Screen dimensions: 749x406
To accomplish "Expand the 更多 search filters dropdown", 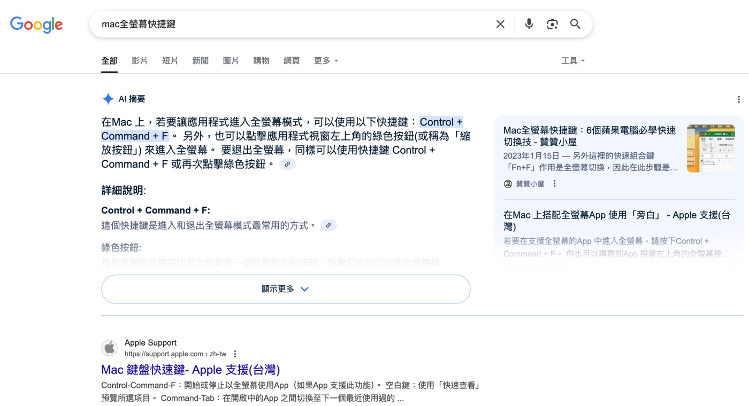I will 326,61.
